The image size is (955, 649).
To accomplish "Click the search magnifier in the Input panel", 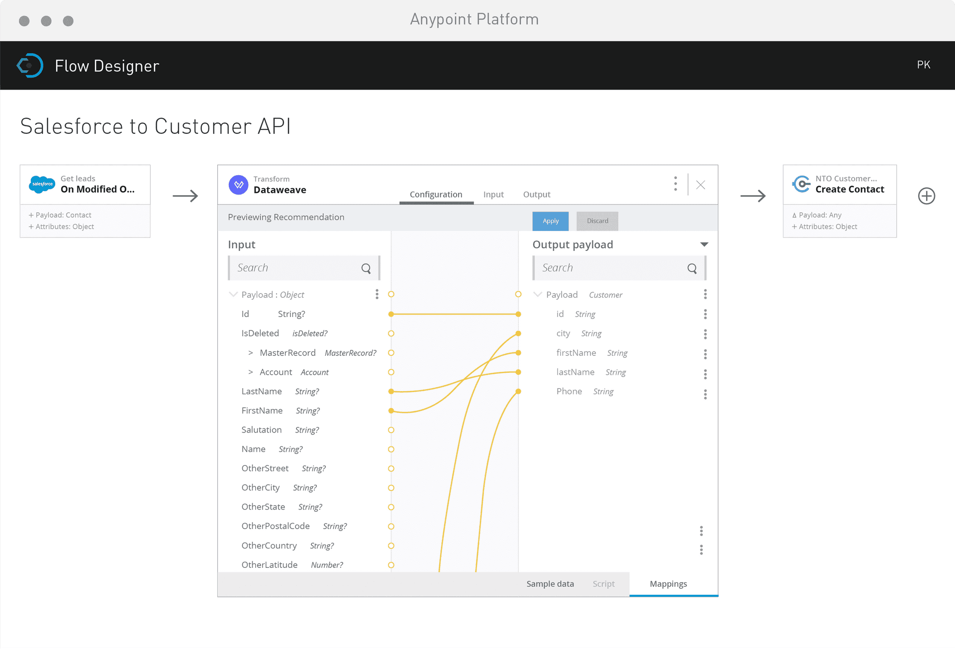I will point(366,268).
